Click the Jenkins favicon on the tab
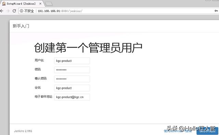Screen dimensions: 219x135 point(4,4)
